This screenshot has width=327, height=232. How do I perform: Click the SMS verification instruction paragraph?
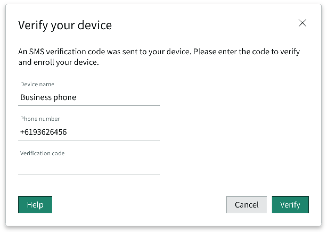(159, 57)
